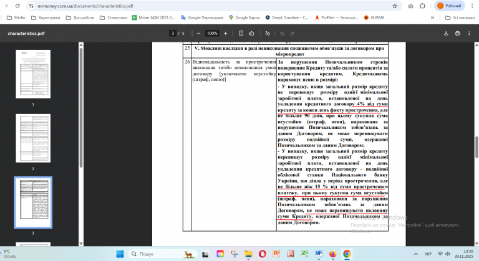
Task: Click the fit to page icon
Action: point(241,33)
